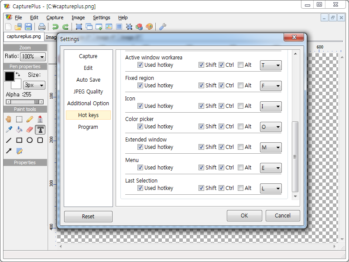Open the M key dropdown for Extended window
Screen dimensions: 349x262
270,147
